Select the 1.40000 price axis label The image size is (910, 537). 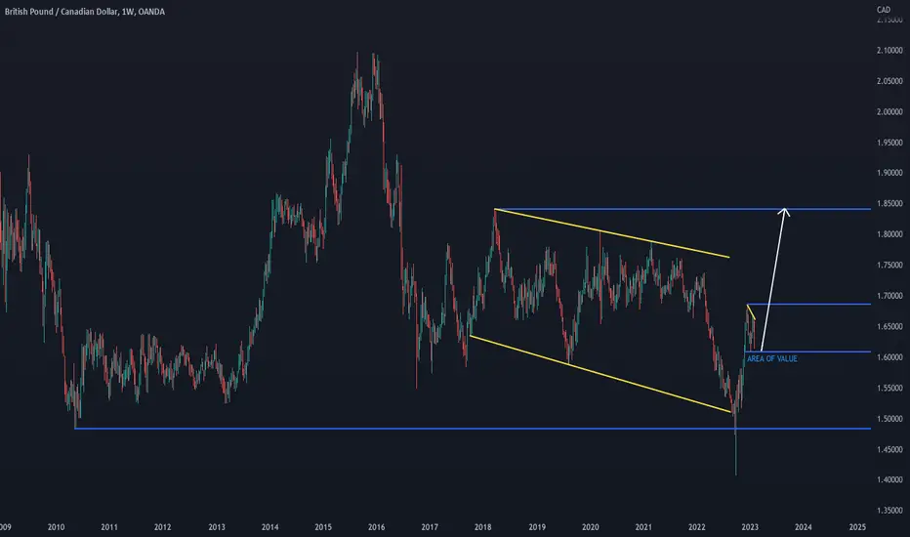[889, 480]
